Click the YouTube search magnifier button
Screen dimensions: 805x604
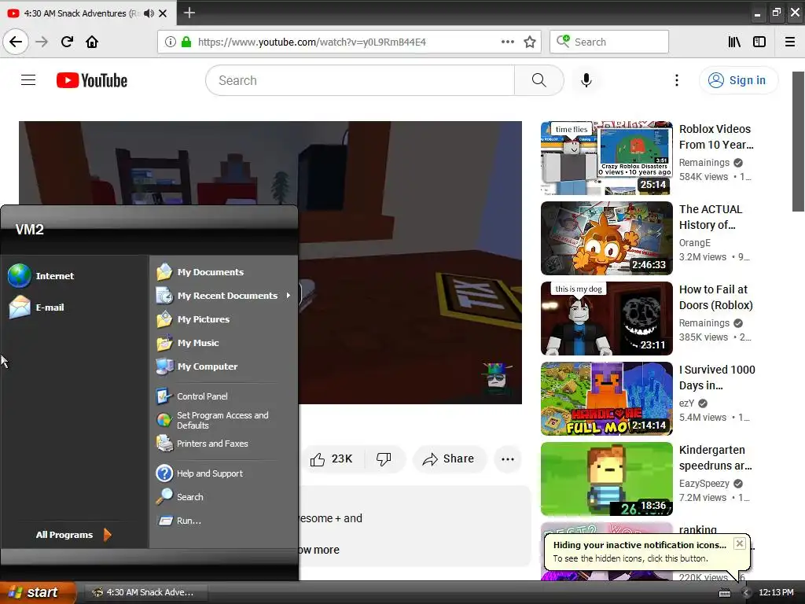click(x=539, y=80)
